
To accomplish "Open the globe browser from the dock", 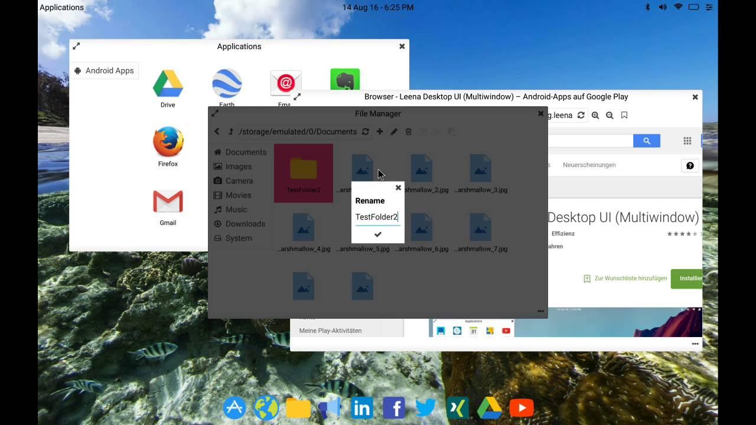I will [266, 408].
